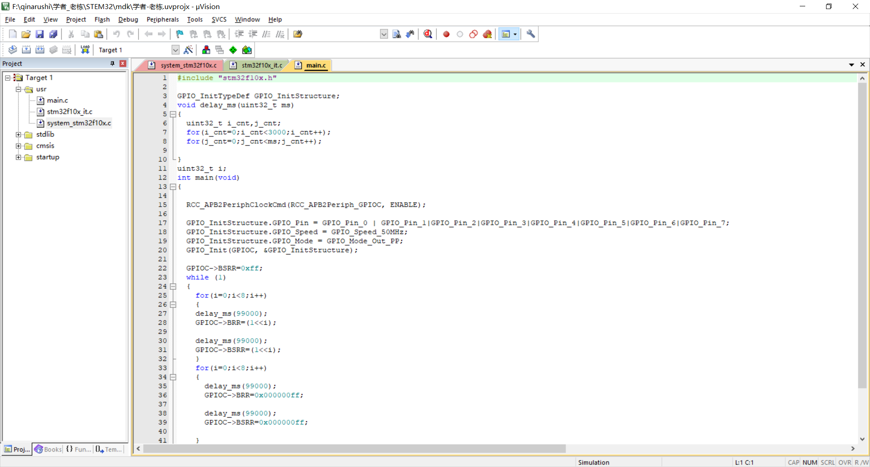Toggle bookmark at current line
Viewport: 870px width, 467px height.
tap(179, 34)
